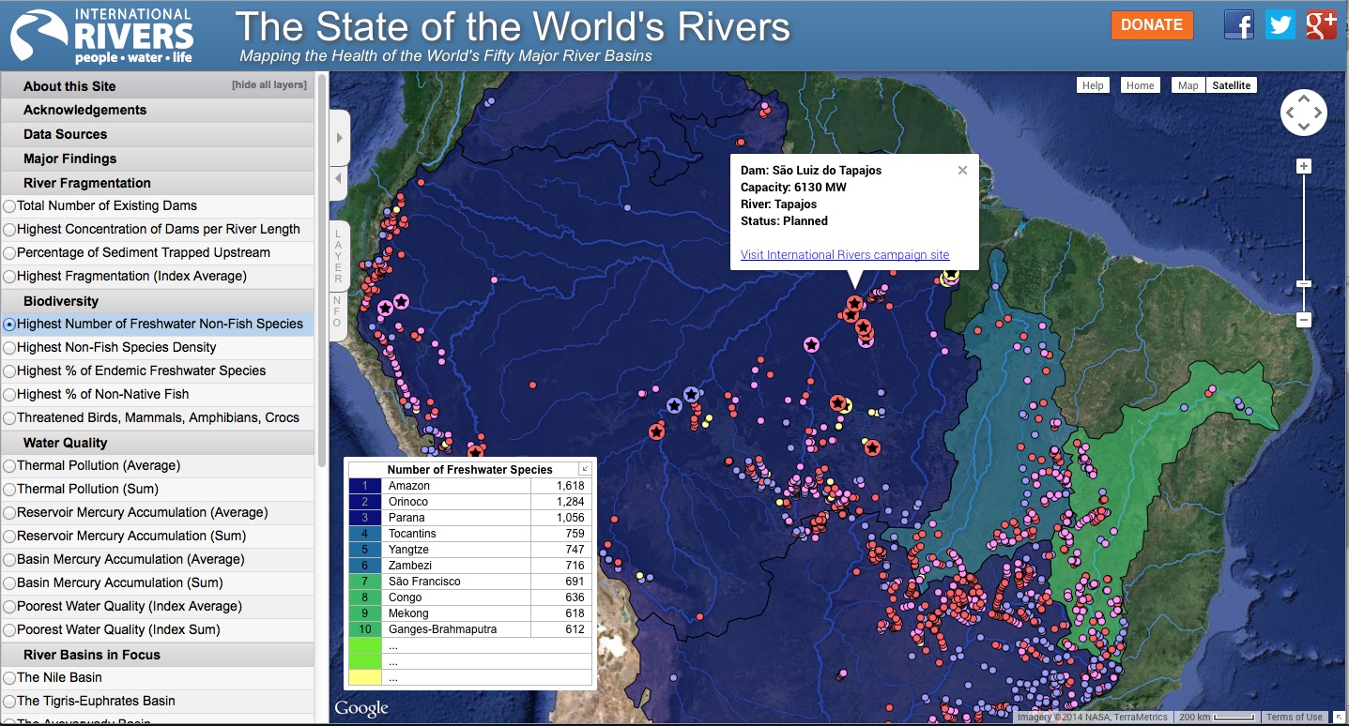Visit International Rivers campaign site link

tap(844, 255)
